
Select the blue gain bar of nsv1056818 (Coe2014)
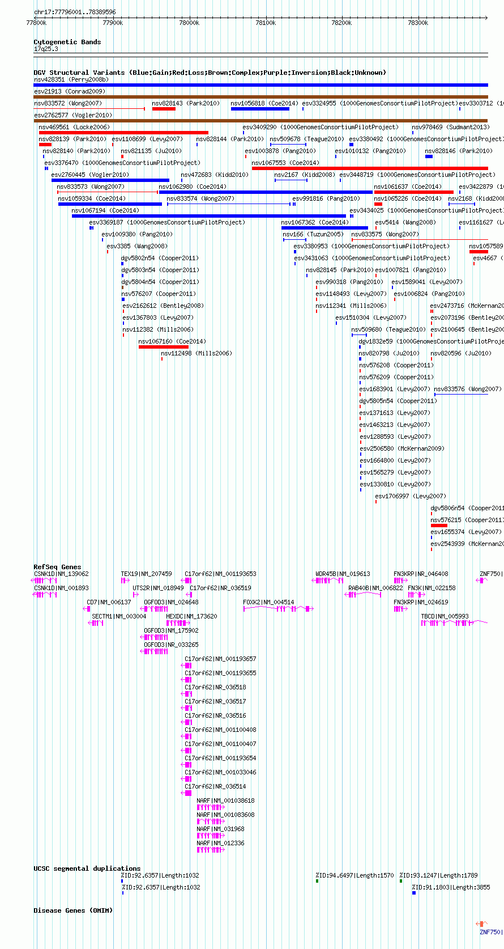coord(260,109)
